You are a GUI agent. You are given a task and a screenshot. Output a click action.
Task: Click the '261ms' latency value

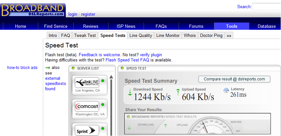238,94
